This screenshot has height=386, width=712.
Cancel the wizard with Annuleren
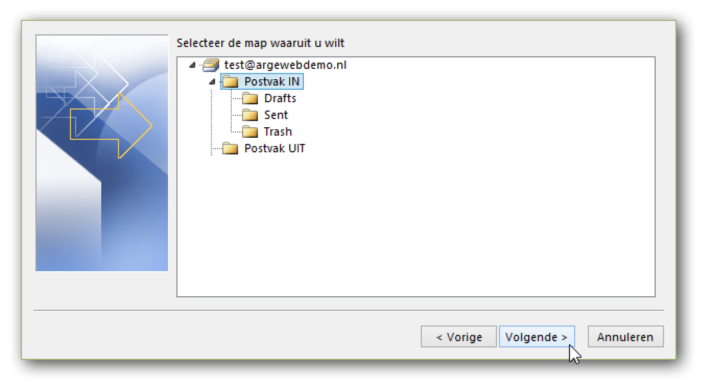(x=625, y=337)
